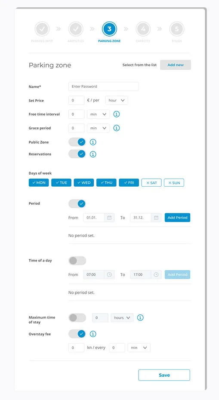
Task: Open the Public Zone info icon
Action: pyautogui.click(x=93, y=142)
